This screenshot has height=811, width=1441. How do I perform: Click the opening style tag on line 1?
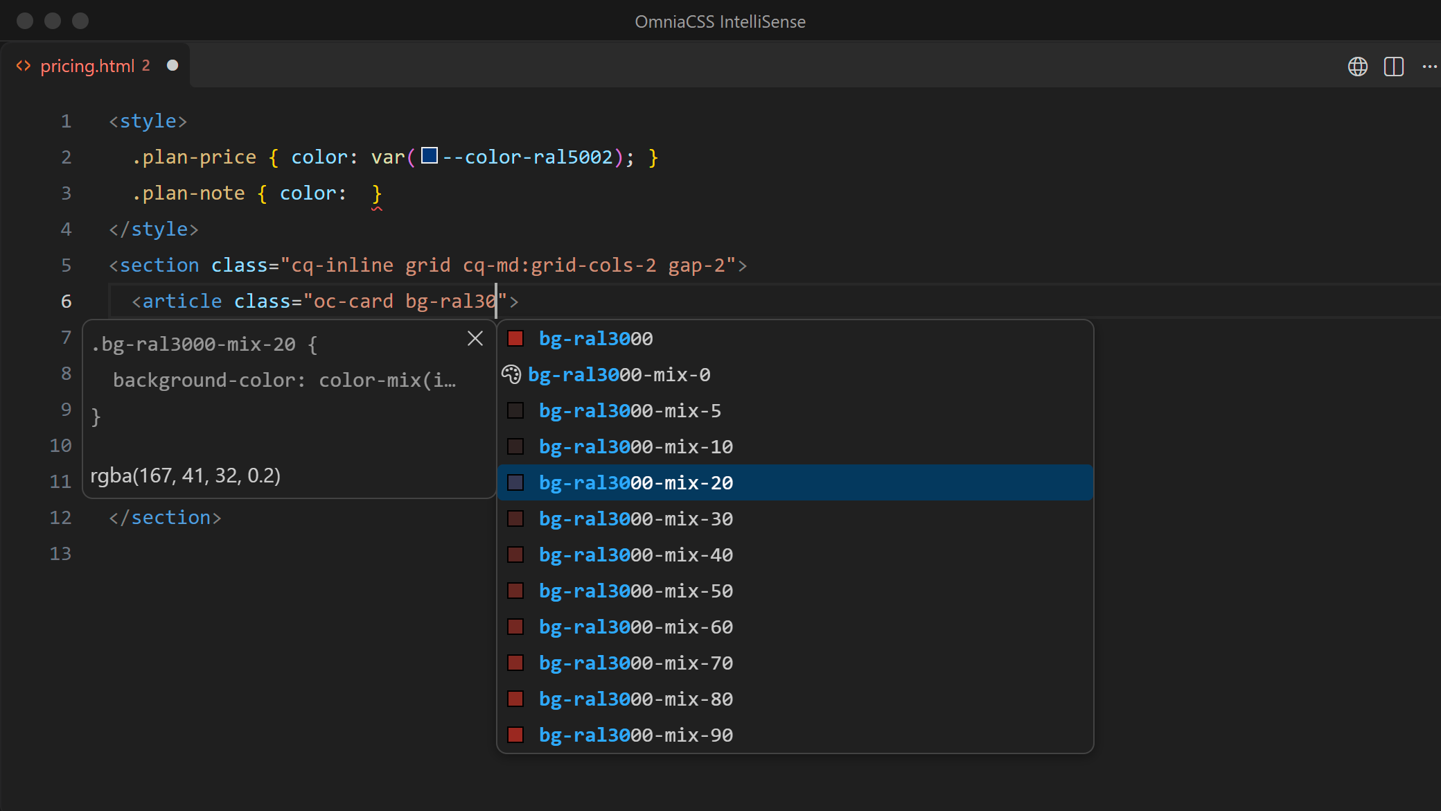(x=148, y=121)
